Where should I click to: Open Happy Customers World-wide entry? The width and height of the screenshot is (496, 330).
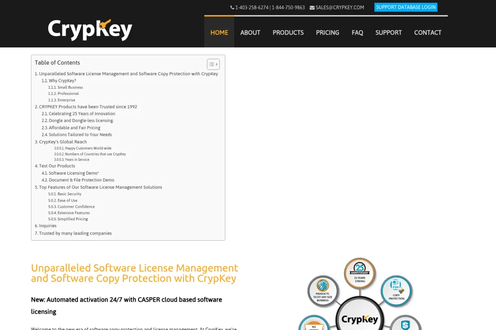point(83,148)
